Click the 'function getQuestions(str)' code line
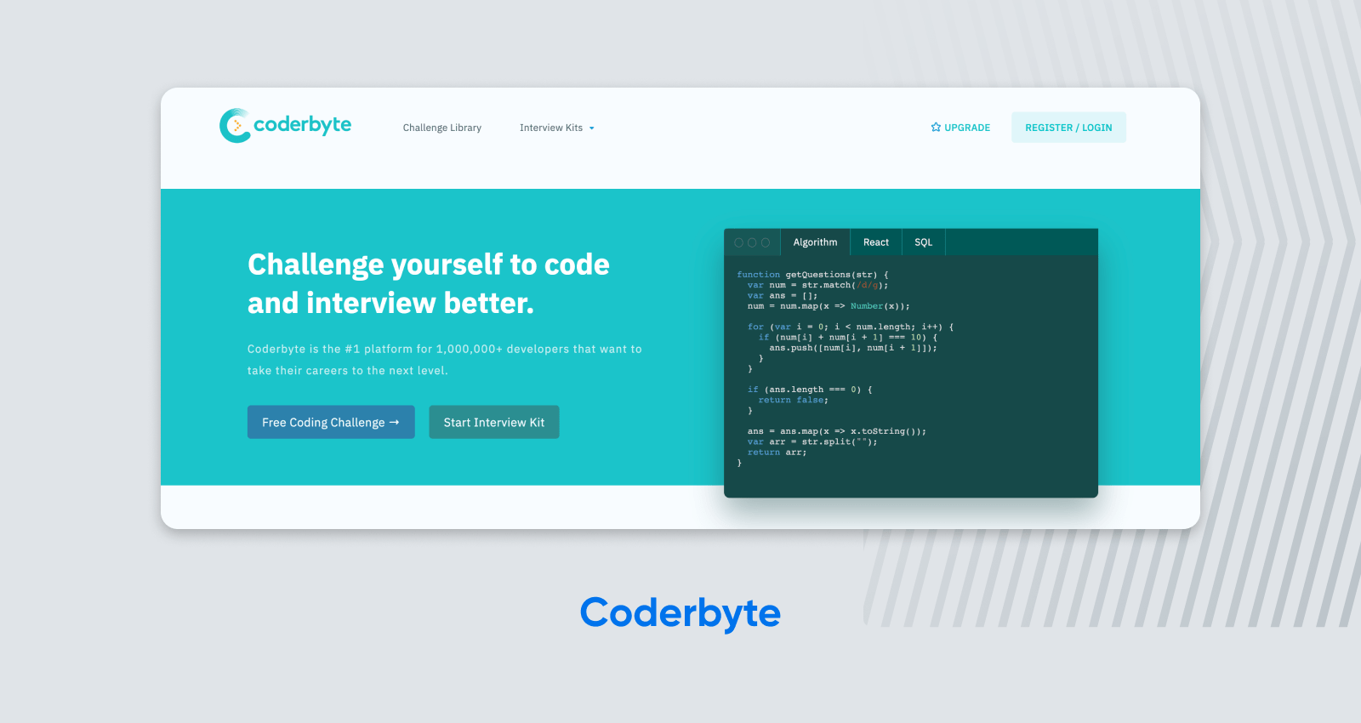The height and width of the screenshot is (723, 1361). [x=812, y=275]
